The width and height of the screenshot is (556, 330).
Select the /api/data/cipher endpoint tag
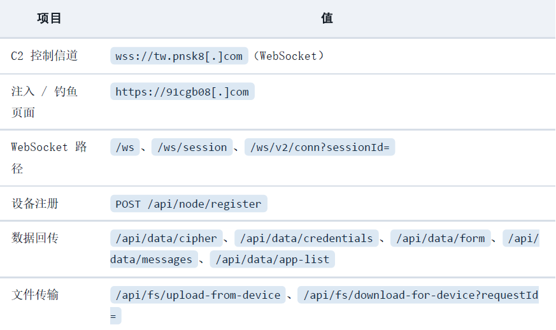point(166,238)
